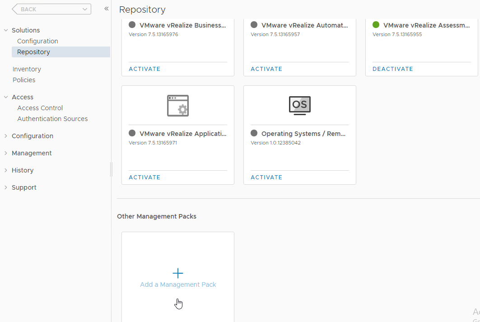Viewport: 480px width, 322px height.
Task: Activate VMware vRealize Business pack
Action: (144, 69)
